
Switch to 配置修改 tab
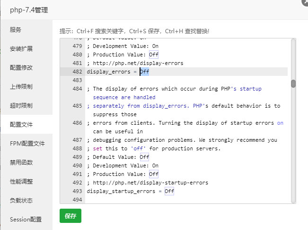tap(21, 67)
